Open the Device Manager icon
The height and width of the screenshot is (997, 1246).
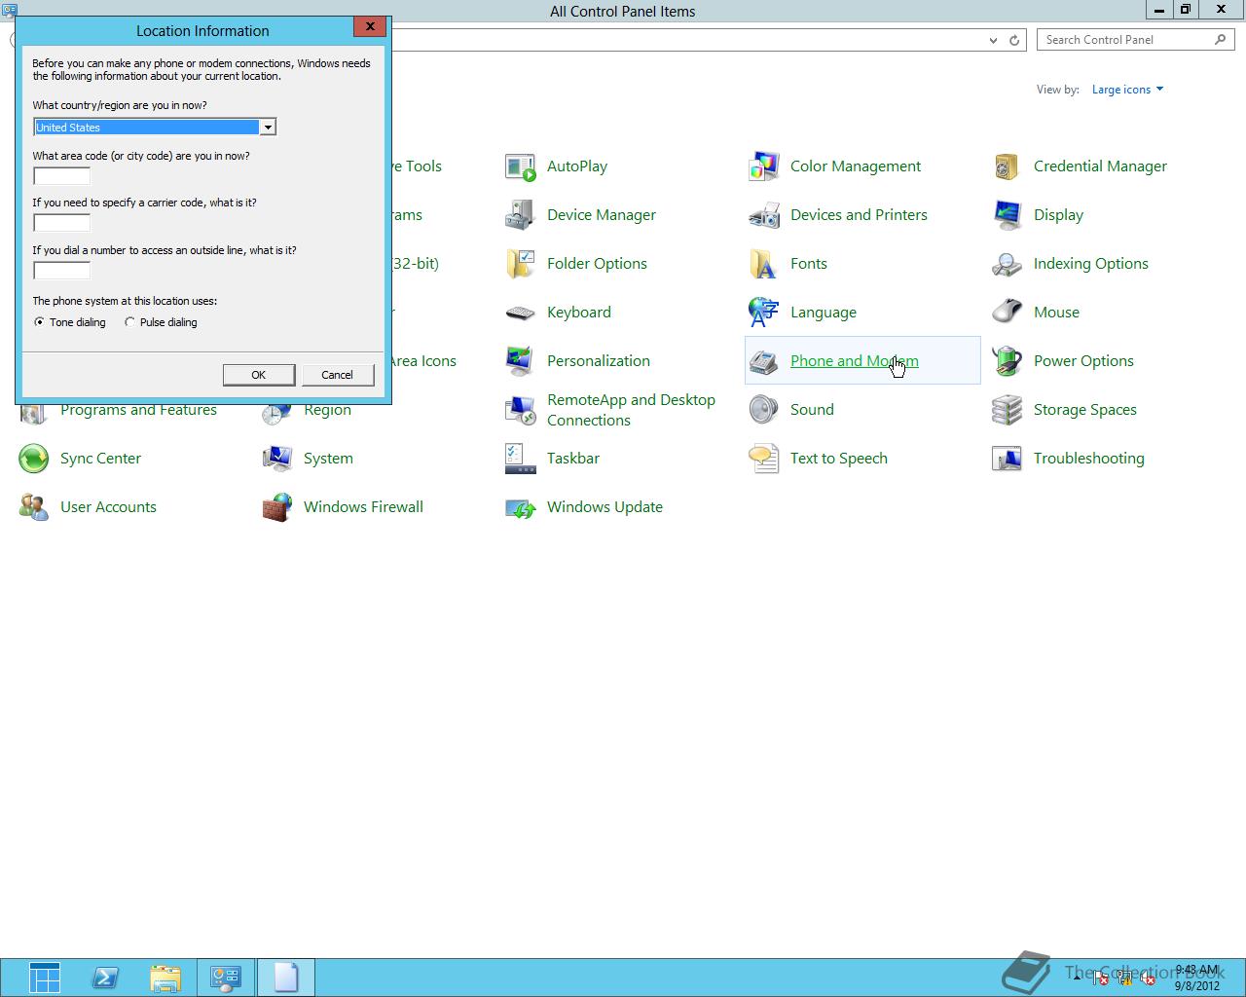click(521, 215)
